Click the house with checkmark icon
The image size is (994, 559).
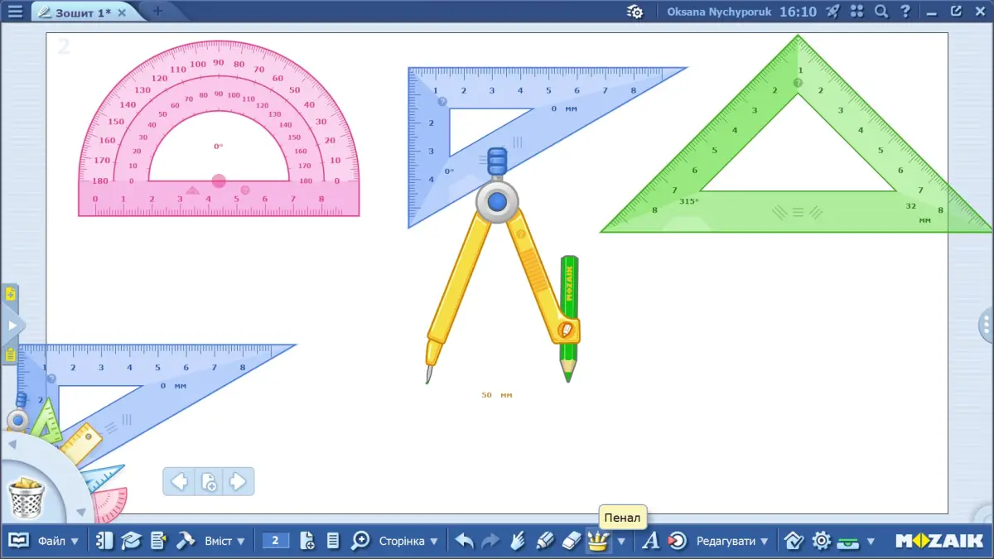794,541
